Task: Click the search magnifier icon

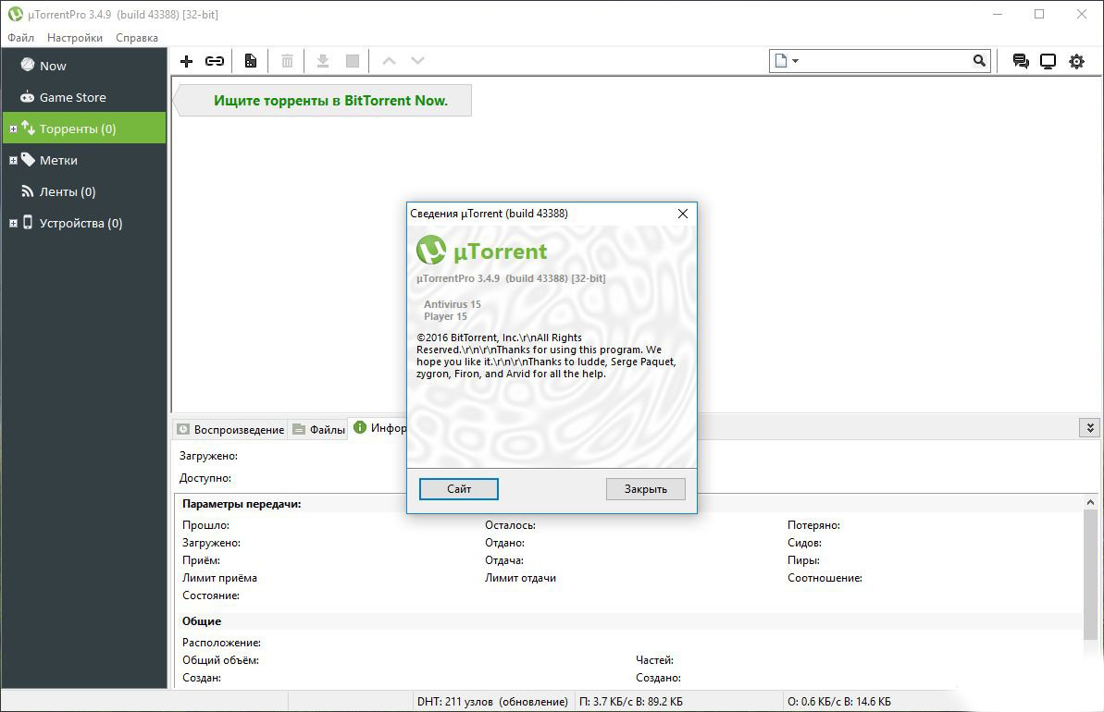Action: (x=979, y=60)
